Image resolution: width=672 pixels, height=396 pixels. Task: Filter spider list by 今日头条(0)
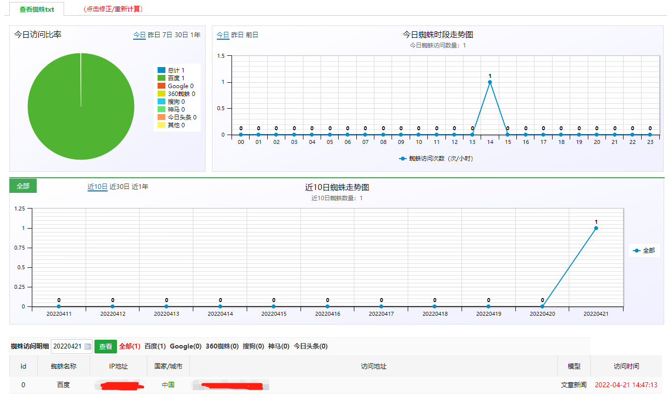tap(311, 347)
